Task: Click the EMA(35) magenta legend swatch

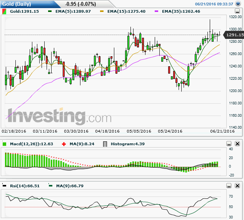Action: click(x=157, y=11)
